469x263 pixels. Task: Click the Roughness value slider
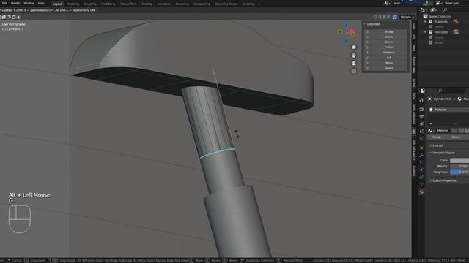tap(459, 172)
